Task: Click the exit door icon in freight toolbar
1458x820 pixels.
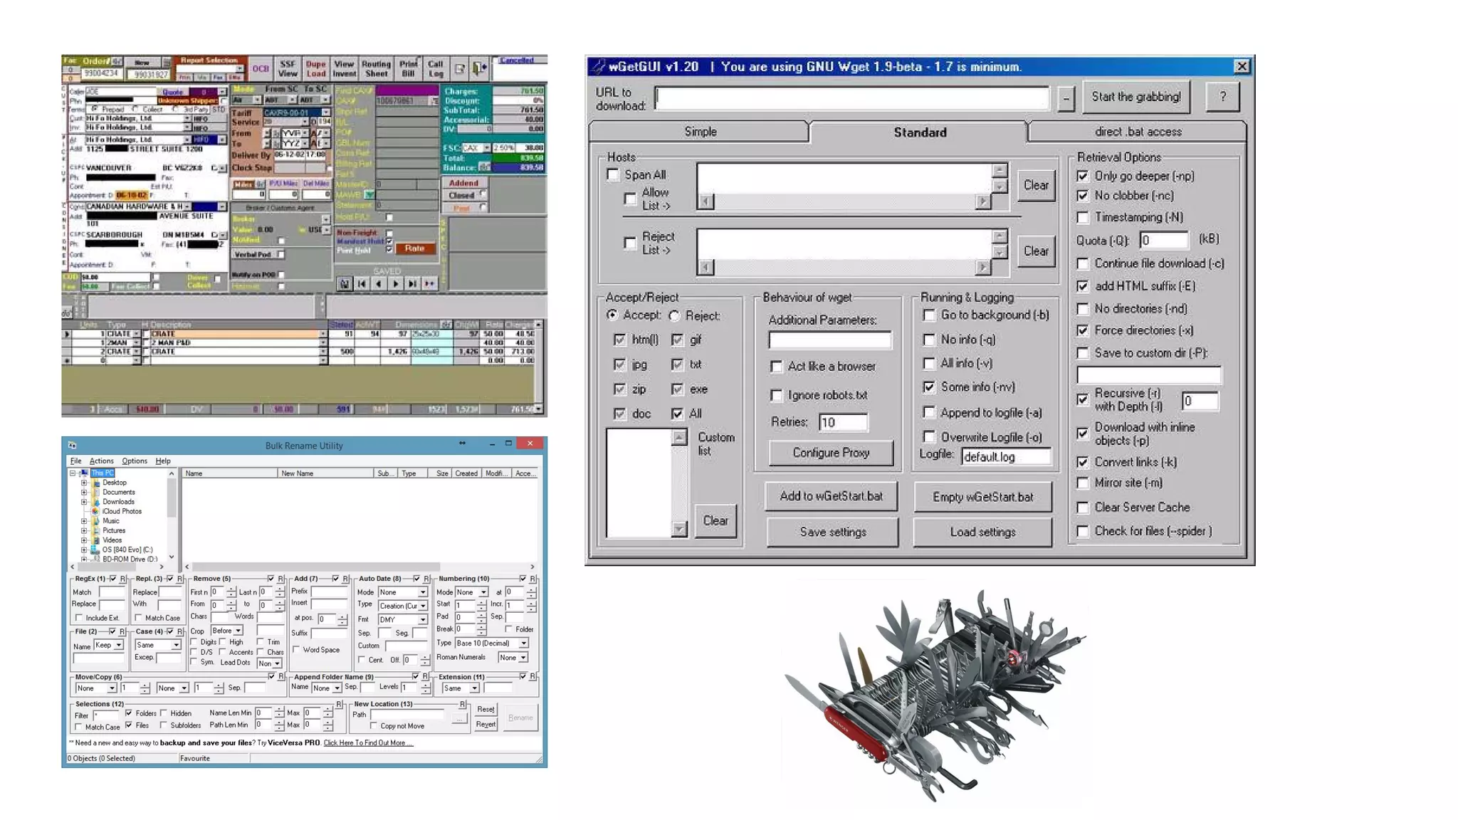Action: [x=480, y=68]
